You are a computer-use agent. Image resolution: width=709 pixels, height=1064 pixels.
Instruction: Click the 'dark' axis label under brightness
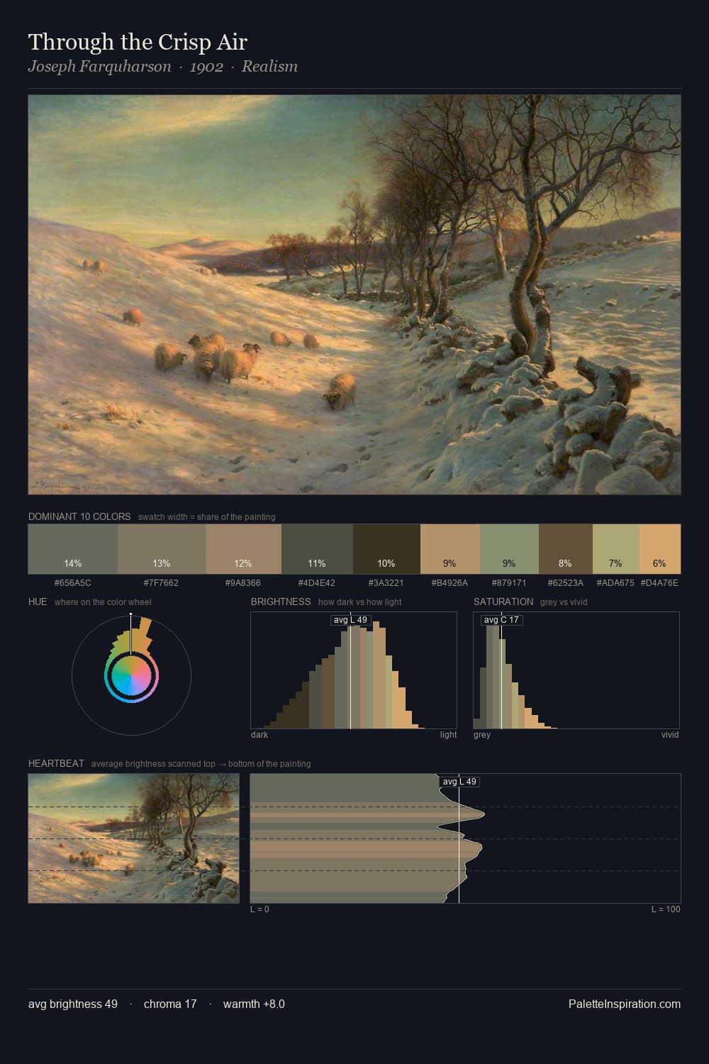(259, 735)
